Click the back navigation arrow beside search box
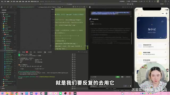 click(40, 4)
